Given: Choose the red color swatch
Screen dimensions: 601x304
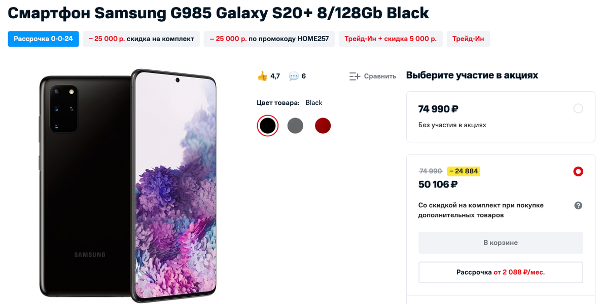Looking at the screenshot, I should click(x=323, y=125).
